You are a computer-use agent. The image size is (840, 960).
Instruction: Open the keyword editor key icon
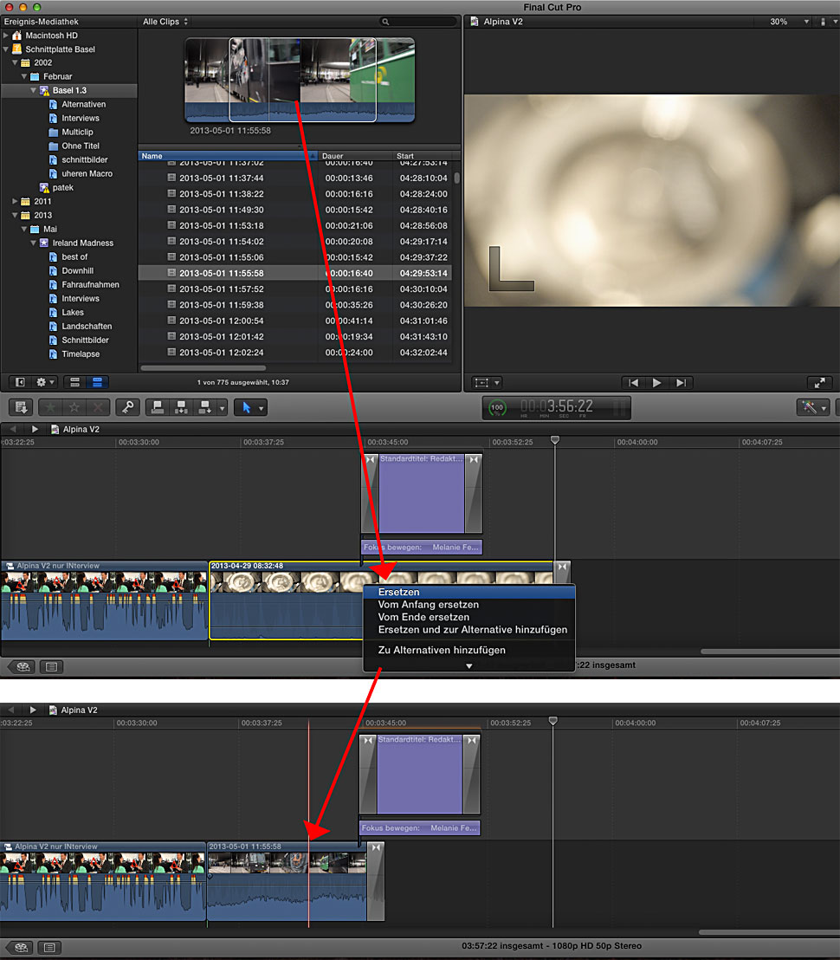[x=127, y=407]
